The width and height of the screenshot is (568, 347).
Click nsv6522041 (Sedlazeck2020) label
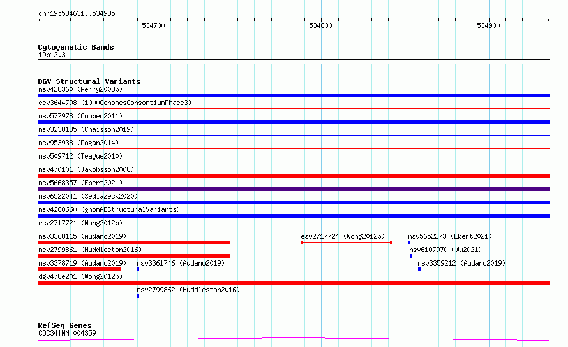coord(88,196)
